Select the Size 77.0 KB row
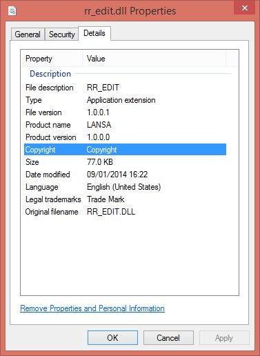 [x=126, y=162]
